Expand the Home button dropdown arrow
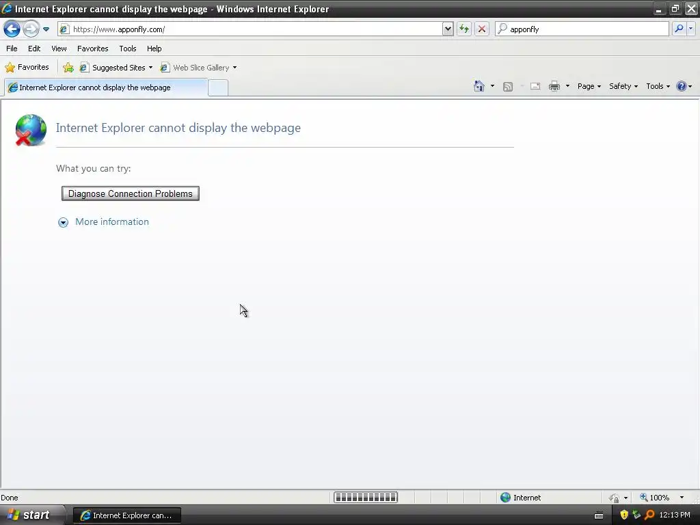 click(492, 86)
